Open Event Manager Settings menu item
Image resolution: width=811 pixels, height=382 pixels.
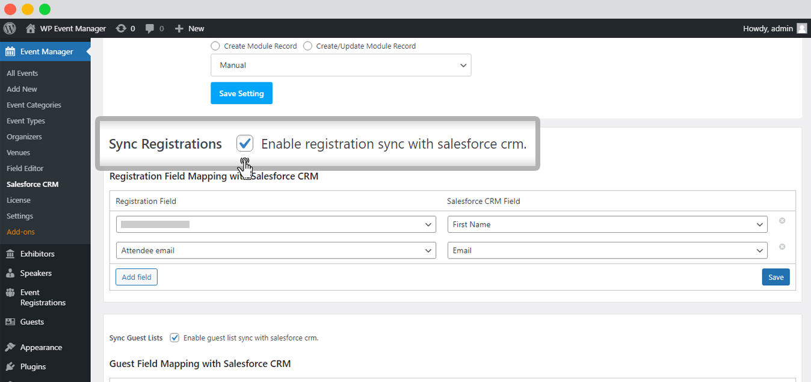tap(20, 216)
